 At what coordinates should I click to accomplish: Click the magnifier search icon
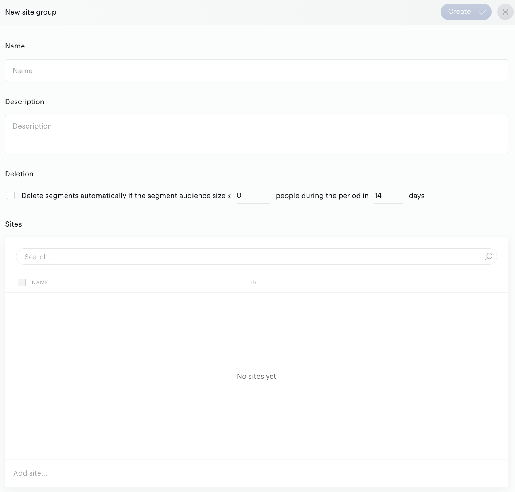[x=489, y=257]
